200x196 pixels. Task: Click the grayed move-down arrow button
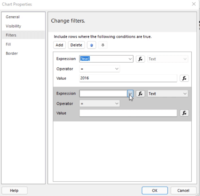(103, 45)
